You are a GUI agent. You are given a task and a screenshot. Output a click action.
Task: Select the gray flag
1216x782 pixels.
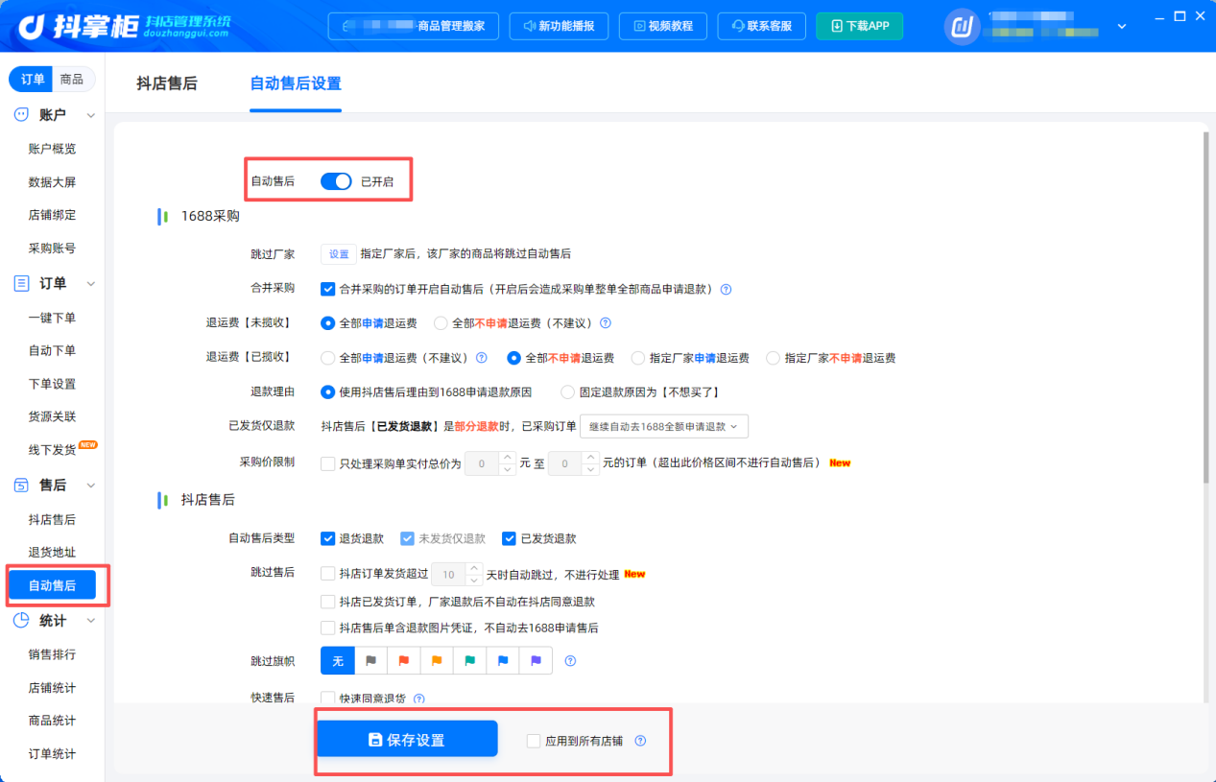tap(370, 661)
